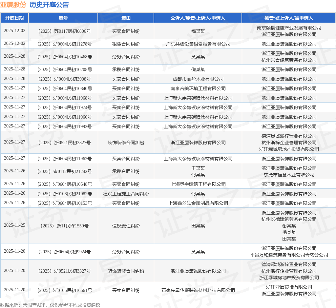Click case number (2025)浙0604民初11962号
This screenshot has width=336, height=308.
pos(65,159)
